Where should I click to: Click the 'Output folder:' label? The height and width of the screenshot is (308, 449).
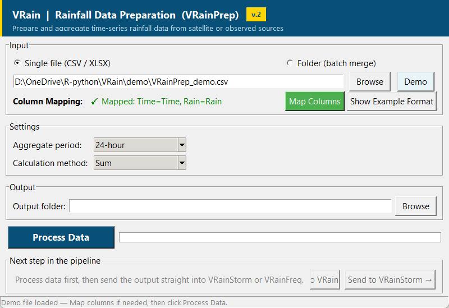39,206
